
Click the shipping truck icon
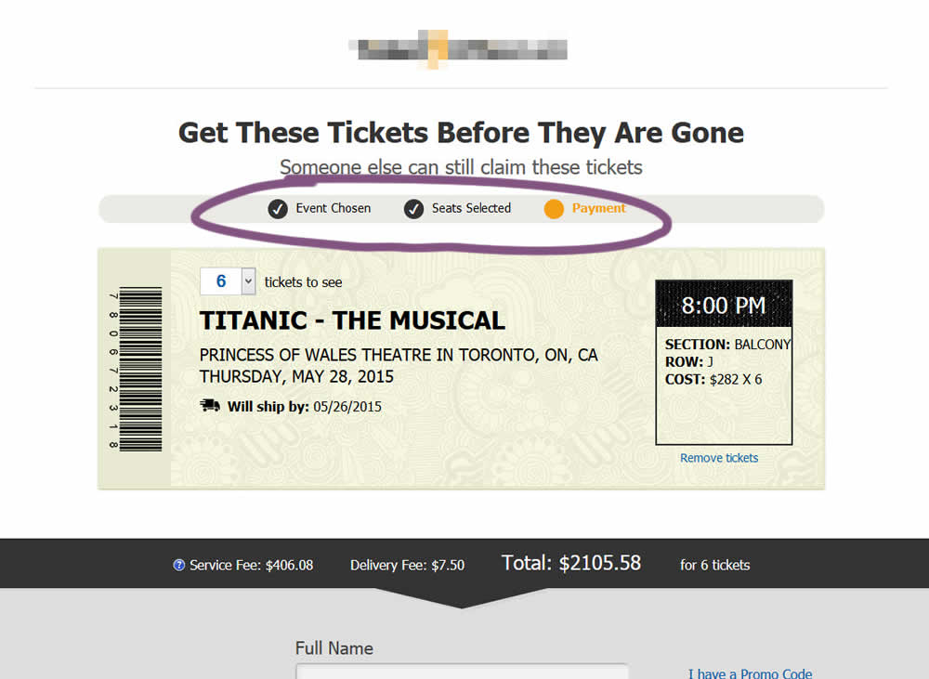point(210,406)
